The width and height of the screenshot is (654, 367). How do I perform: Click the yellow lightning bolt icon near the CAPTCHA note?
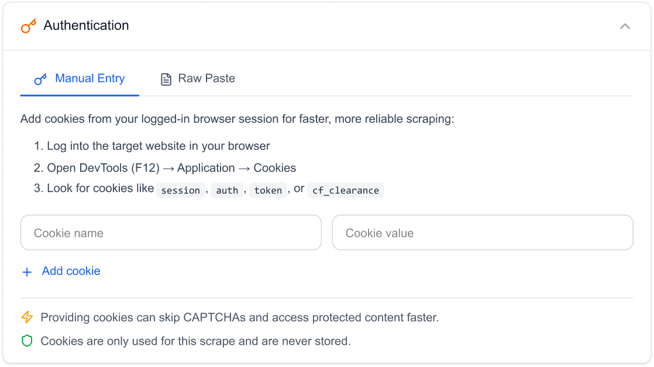pyautogui.click(x=26, y=317)
